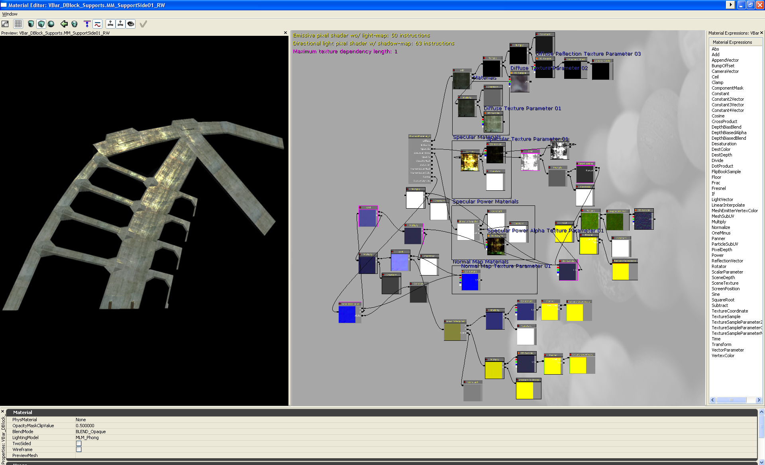This screenshot has width=765, height=465.
Task: Click the properties panel up scroll arrow
Action: pos(761,412)
